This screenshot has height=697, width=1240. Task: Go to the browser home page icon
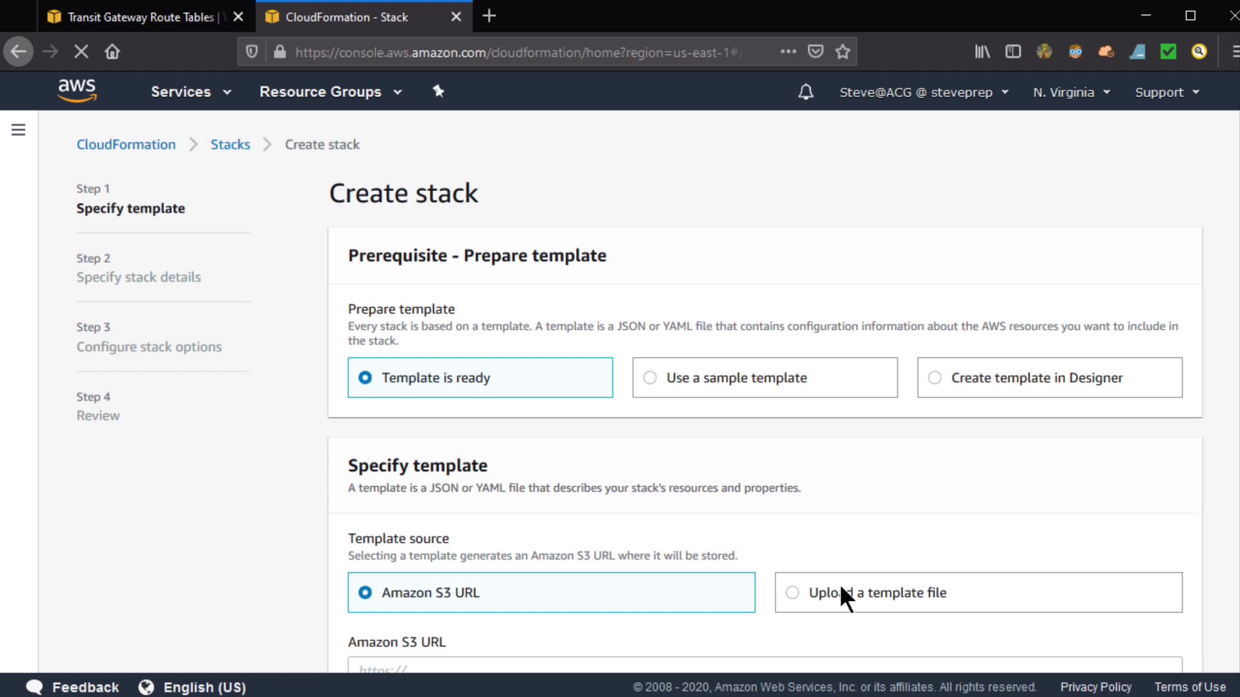(x=112, y=52)
